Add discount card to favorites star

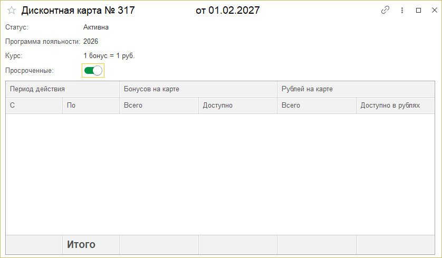pos(11,11)
